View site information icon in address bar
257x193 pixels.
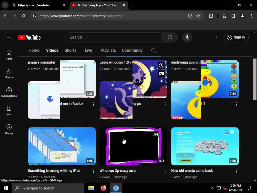[34, 16]
